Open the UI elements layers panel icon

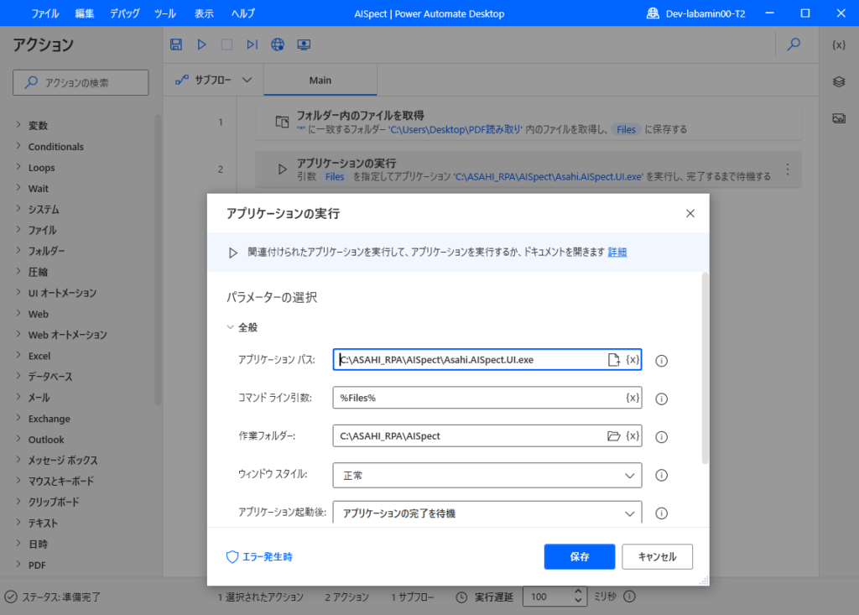click(839, 81)
